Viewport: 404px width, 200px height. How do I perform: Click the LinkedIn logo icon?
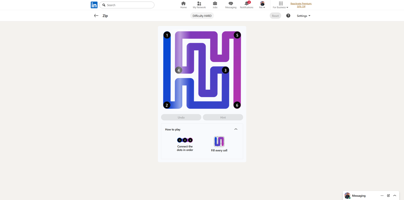point(94,5)
